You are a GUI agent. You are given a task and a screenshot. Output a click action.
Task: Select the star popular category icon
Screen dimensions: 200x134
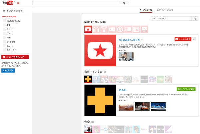coord(88,29)
